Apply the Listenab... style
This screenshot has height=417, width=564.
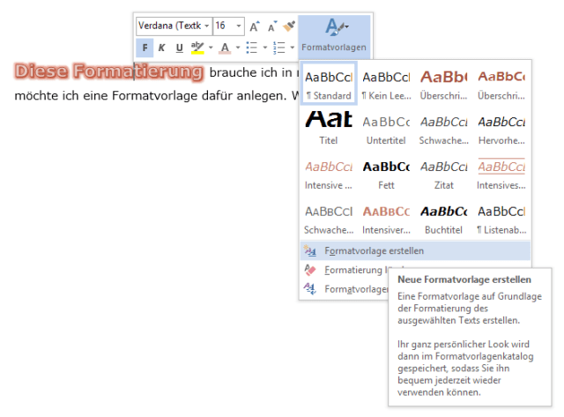pyautogui.click(x=501, y=220)
